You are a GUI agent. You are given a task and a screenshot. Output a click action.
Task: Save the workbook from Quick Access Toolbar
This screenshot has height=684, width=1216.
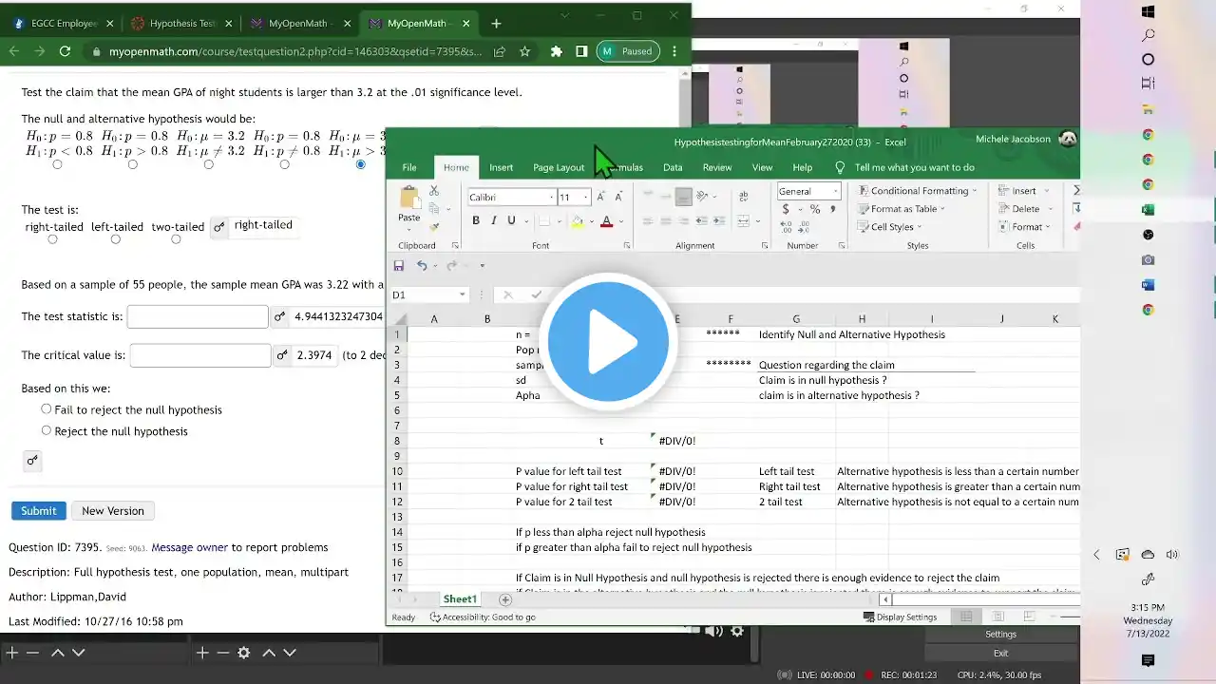[x=399, y=266]
